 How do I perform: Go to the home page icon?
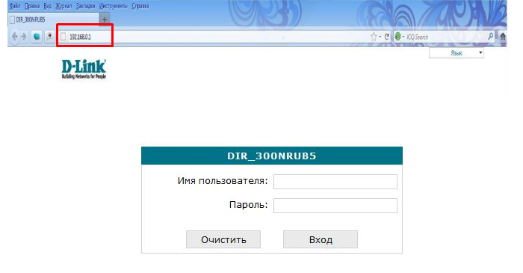[503, 37]
